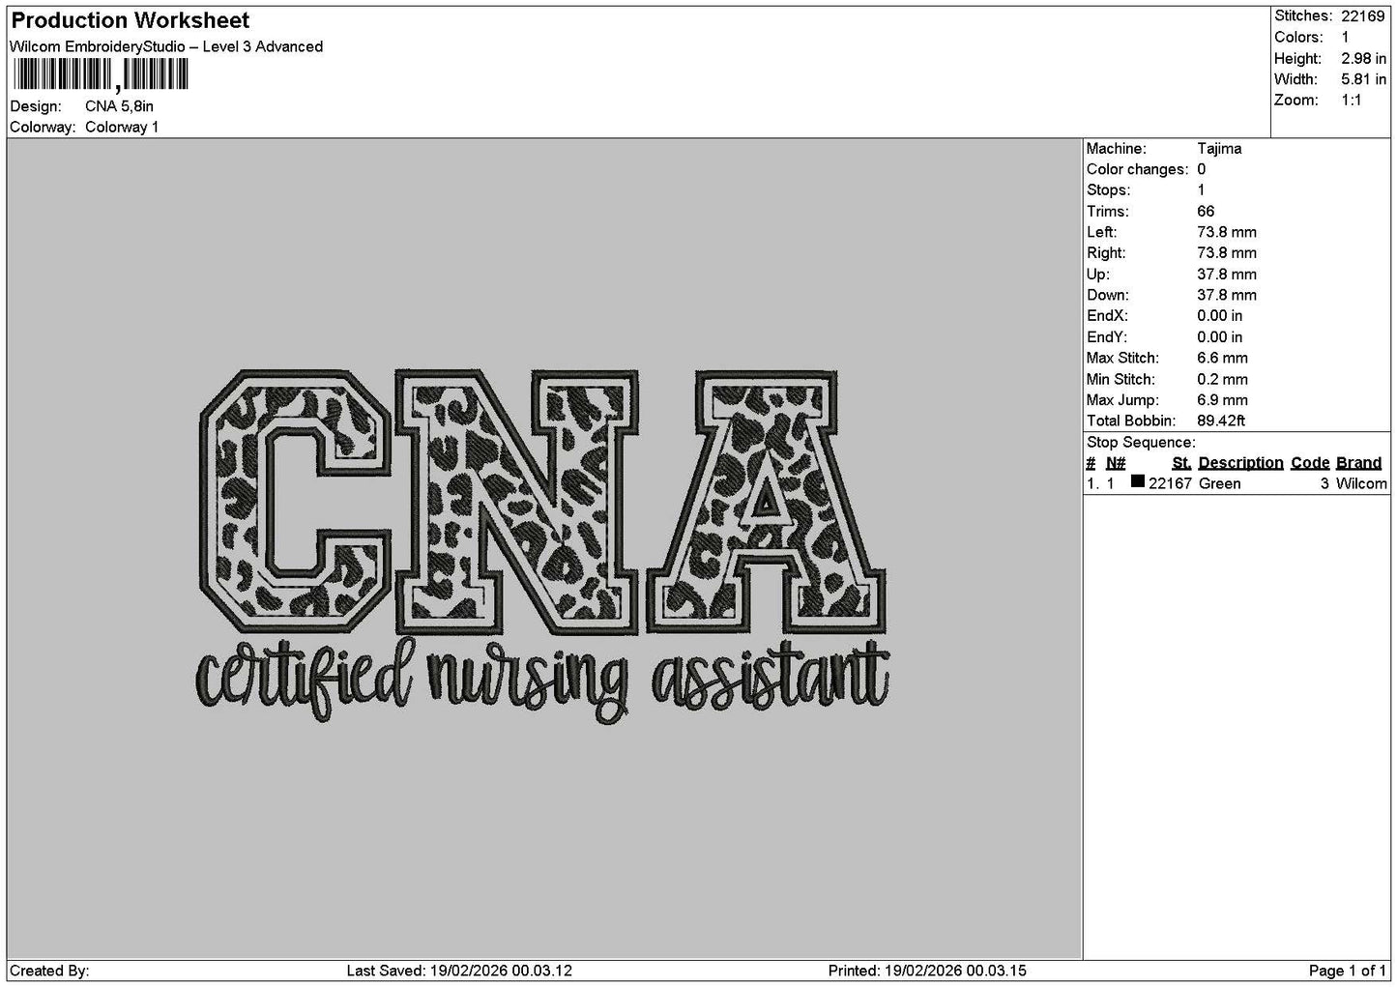Click the 'Green' thread description
Screen dimensions: 1397x987
coord(1219,484)
